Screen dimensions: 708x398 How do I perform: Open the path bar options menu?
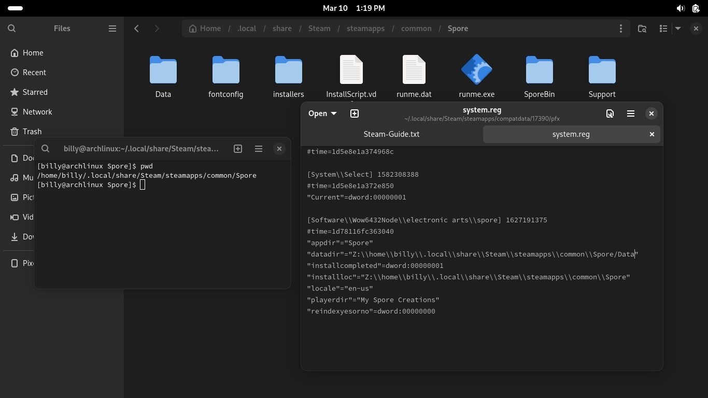coord(620,29)
